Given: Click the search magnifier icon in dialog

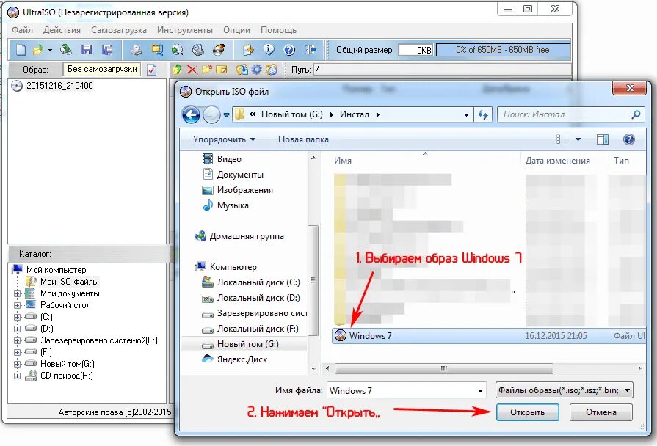Looking at the screenshot, I should 636,114.
